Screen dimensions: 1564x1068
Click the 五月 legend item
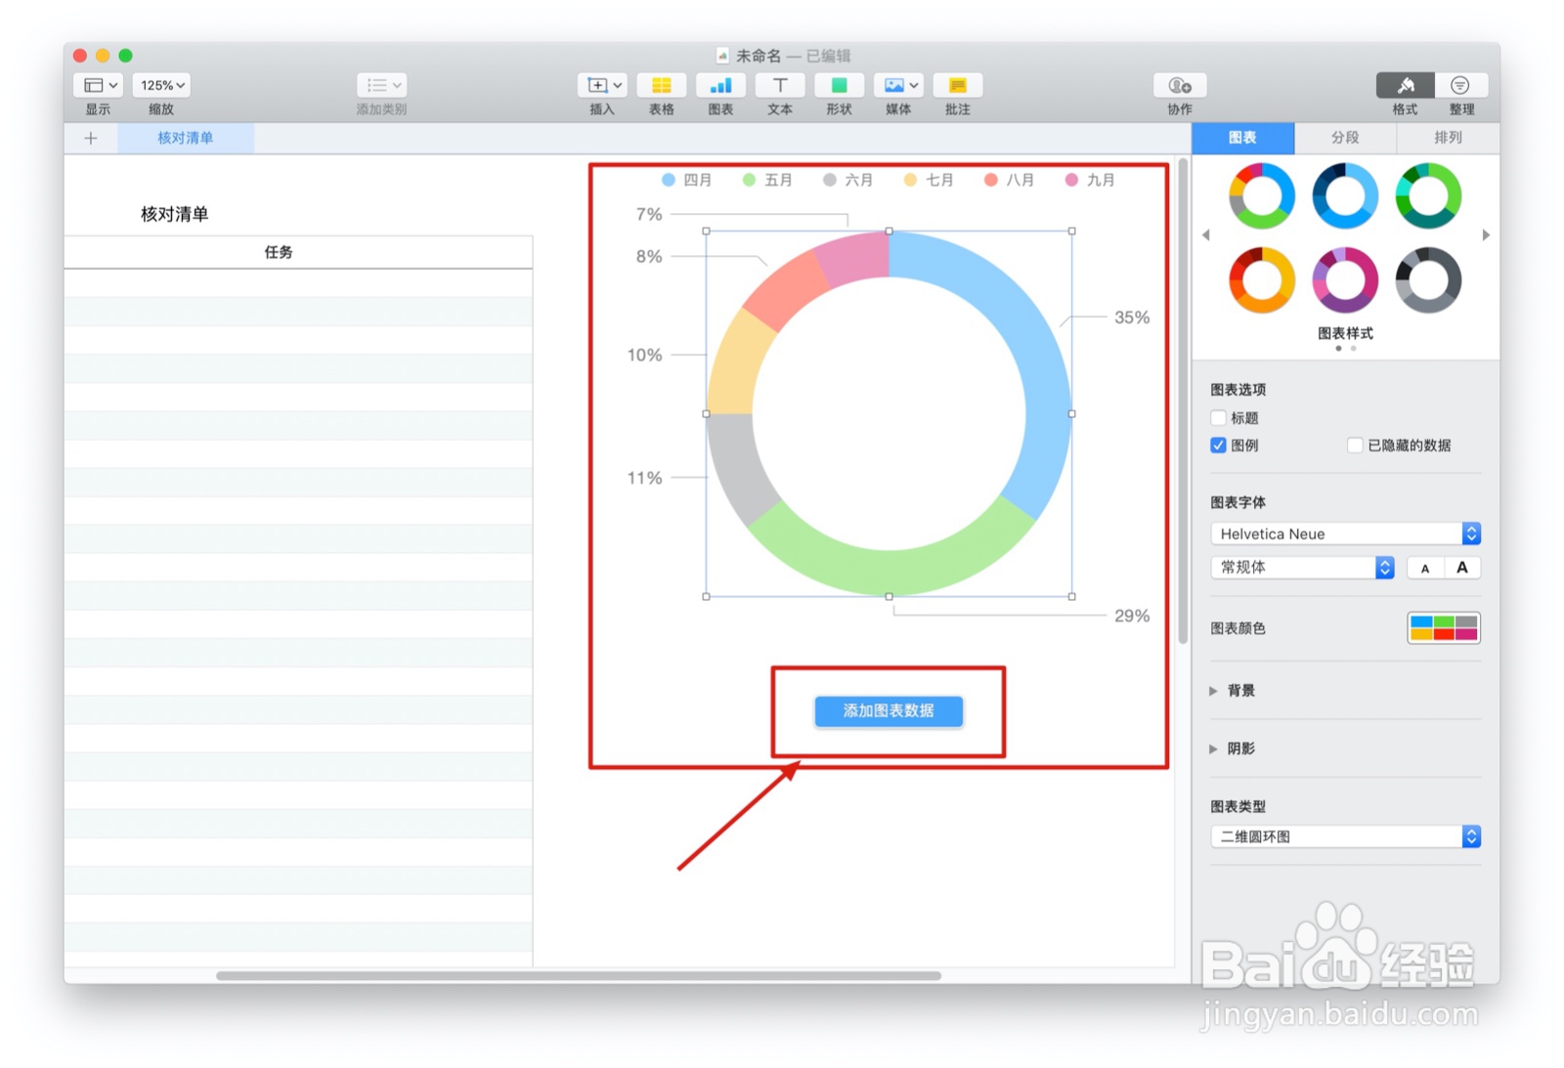click(768, 180)
